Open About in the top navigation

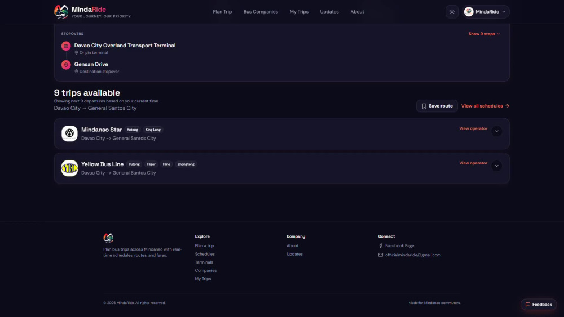[x=357, y=12]
